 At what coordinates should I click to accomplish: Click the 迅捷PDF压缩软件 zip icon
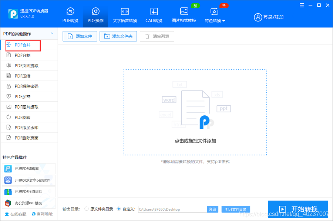point(8,192)
